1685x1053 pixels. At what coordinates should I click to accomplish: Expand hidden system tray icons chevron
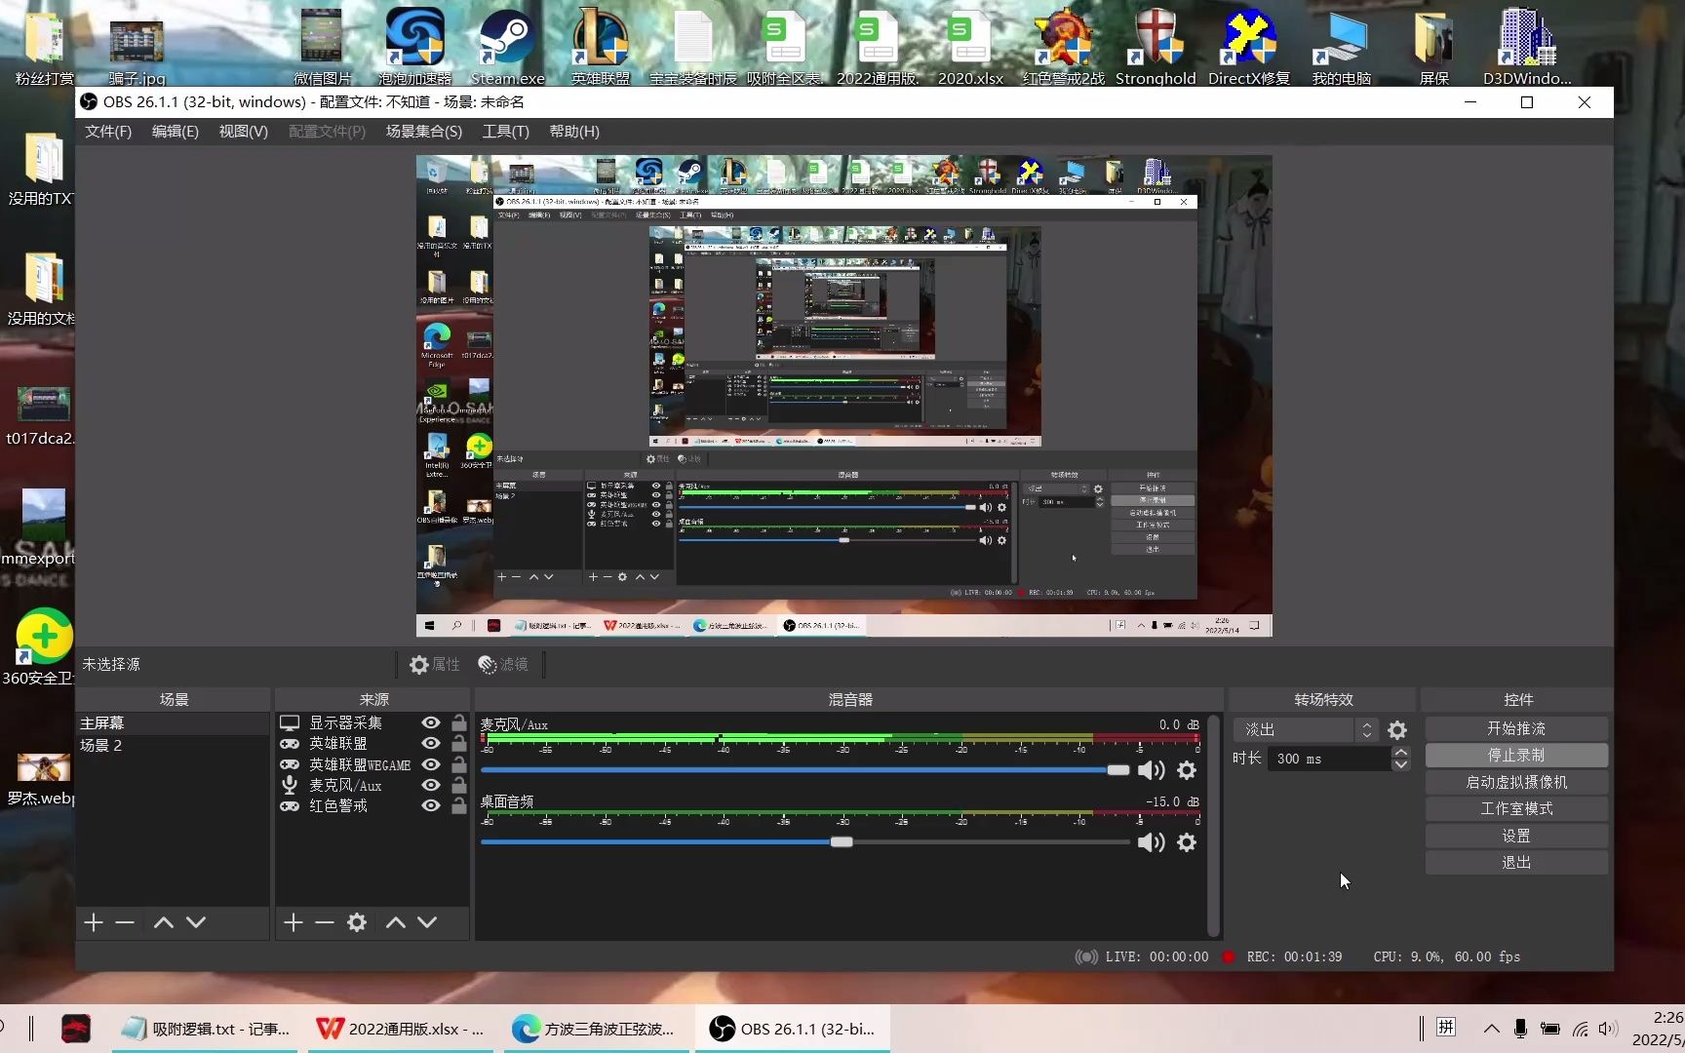(1491, 1029)
